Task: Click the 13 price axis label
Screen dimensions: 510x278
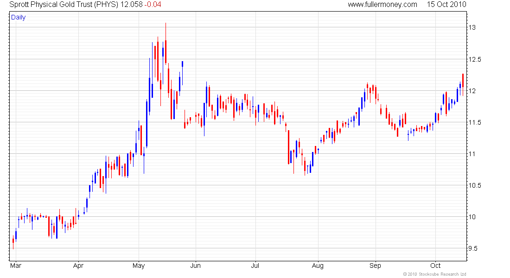Action: [472, 27]
